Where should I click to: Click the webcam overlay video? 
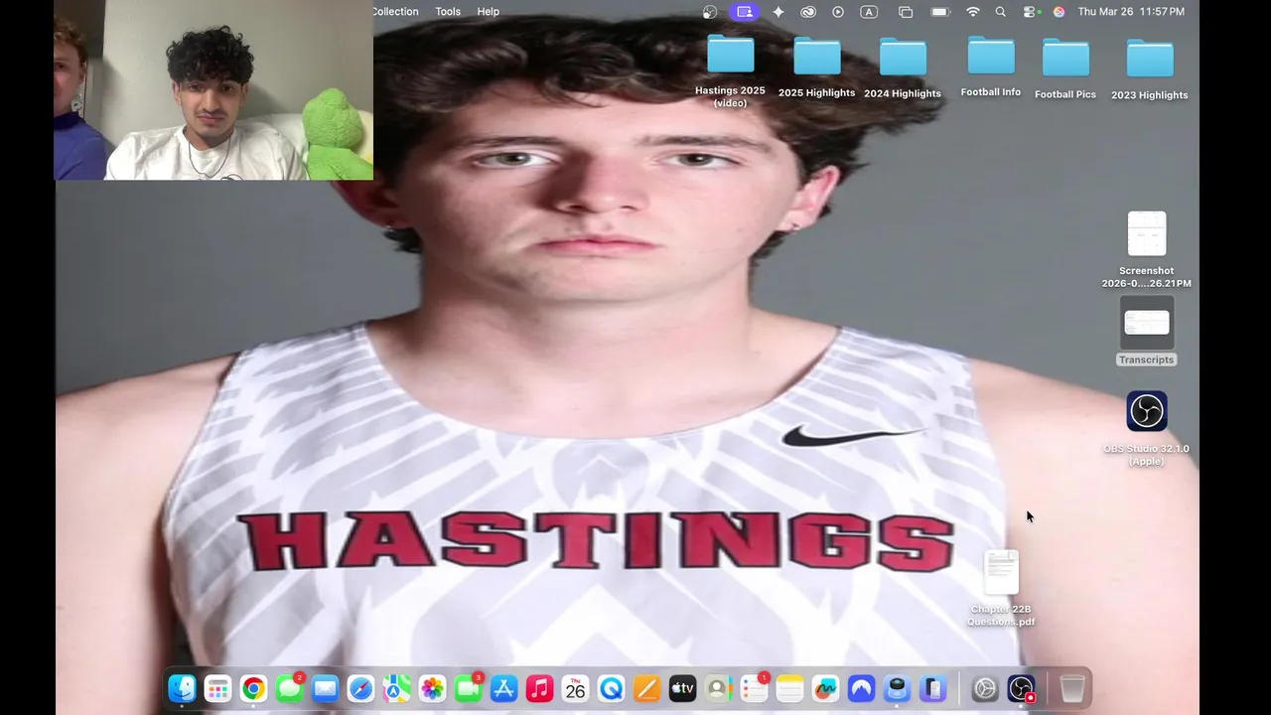pos(213,90)
